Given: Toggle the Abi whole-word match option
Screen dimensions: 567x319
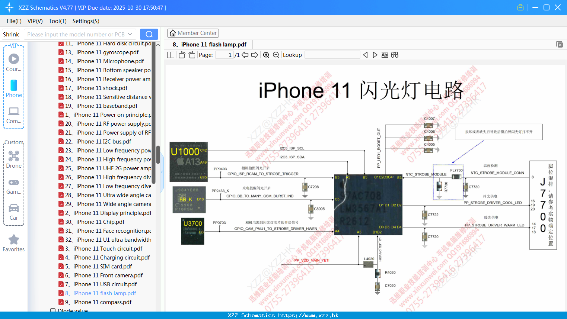Looking at the screenshot, I should tap(385, 55).
